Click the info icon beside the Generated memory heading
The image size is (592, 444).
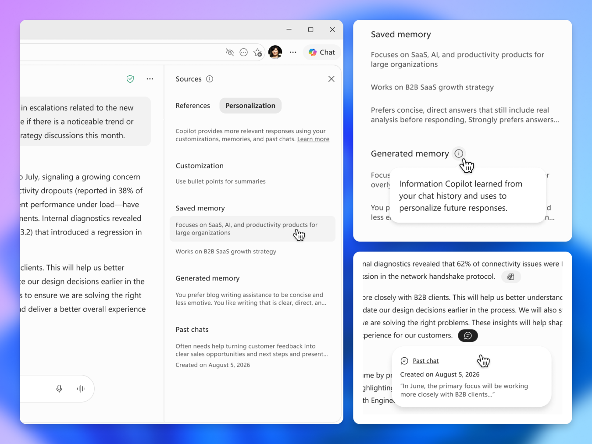click(x=459, y=153)
